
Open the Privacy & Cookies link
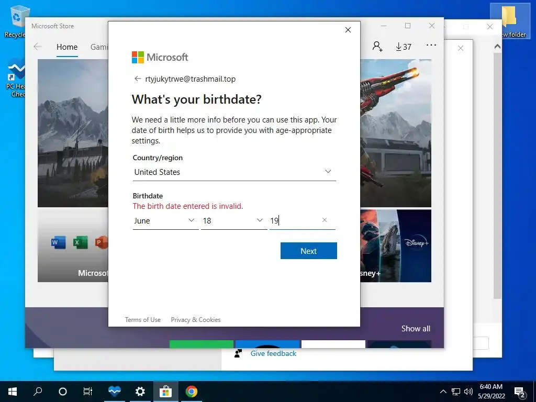pos(196,320)
